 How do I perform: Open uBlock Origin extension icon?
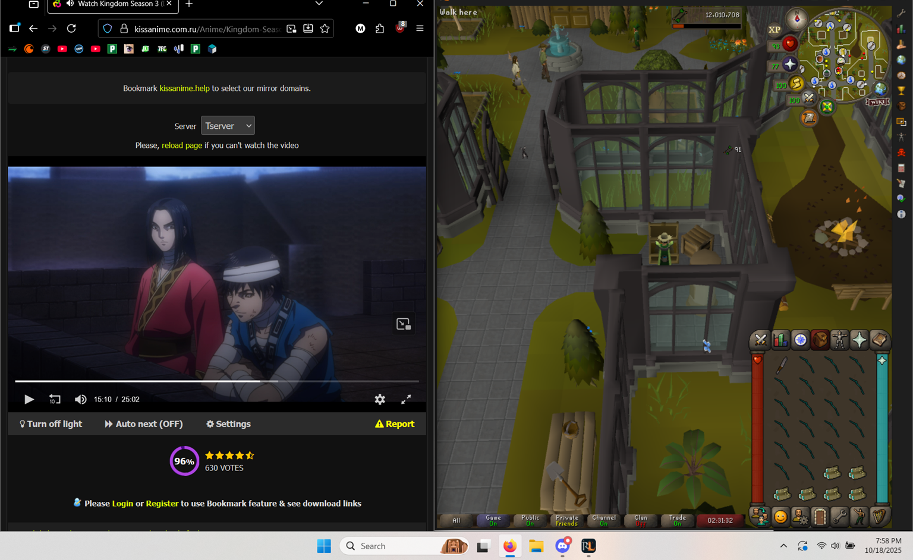(400, 28)
